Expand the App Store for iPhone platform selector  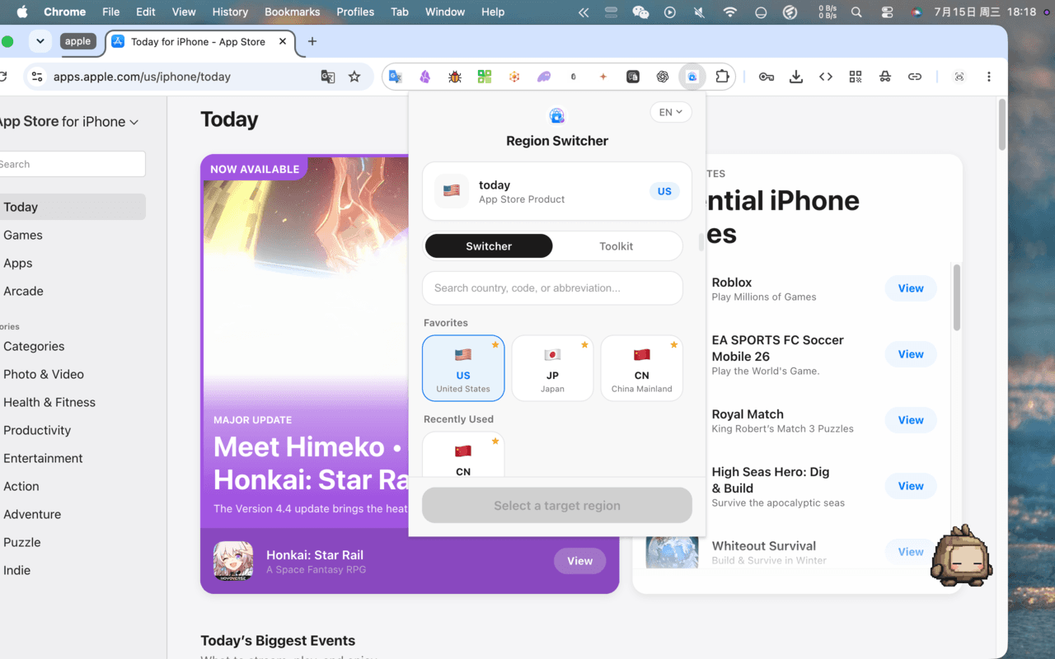click(69, 121)
